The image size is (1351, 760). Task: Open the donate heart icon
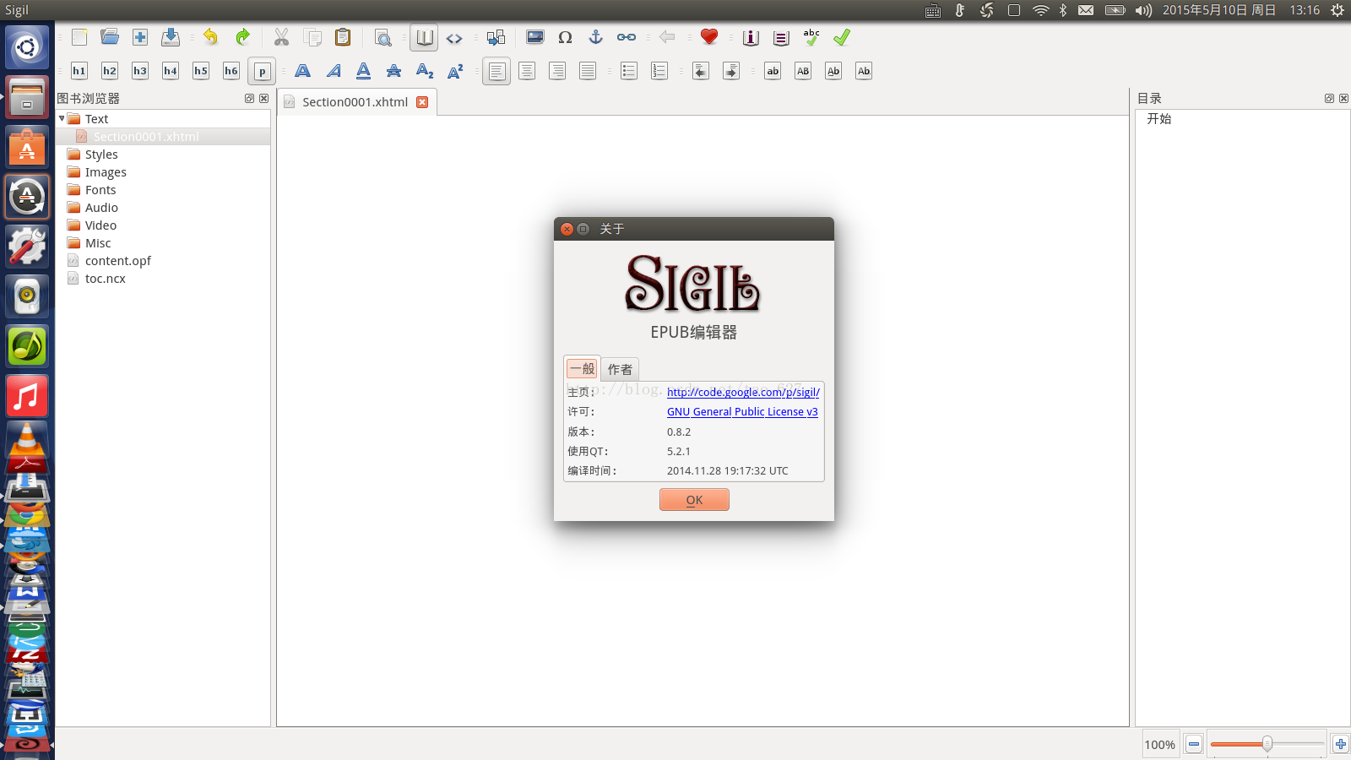point(709,37)
